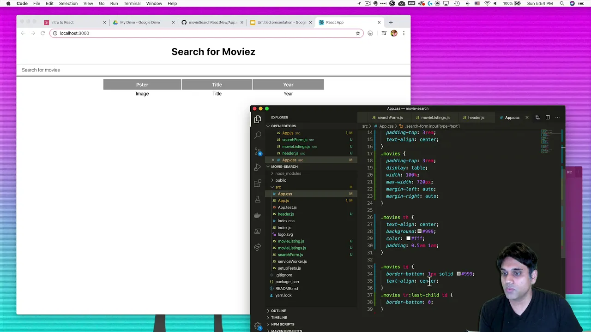This screenshot has height=332, width=591.
Task: Open Chrome media control icon
Action: (384, 33)
